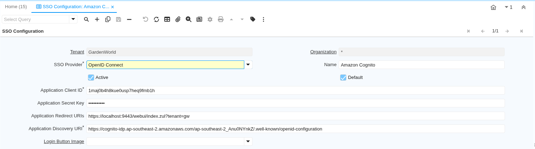
Task: Create a new record with plus icon
Action: click(x=97, y=19)
